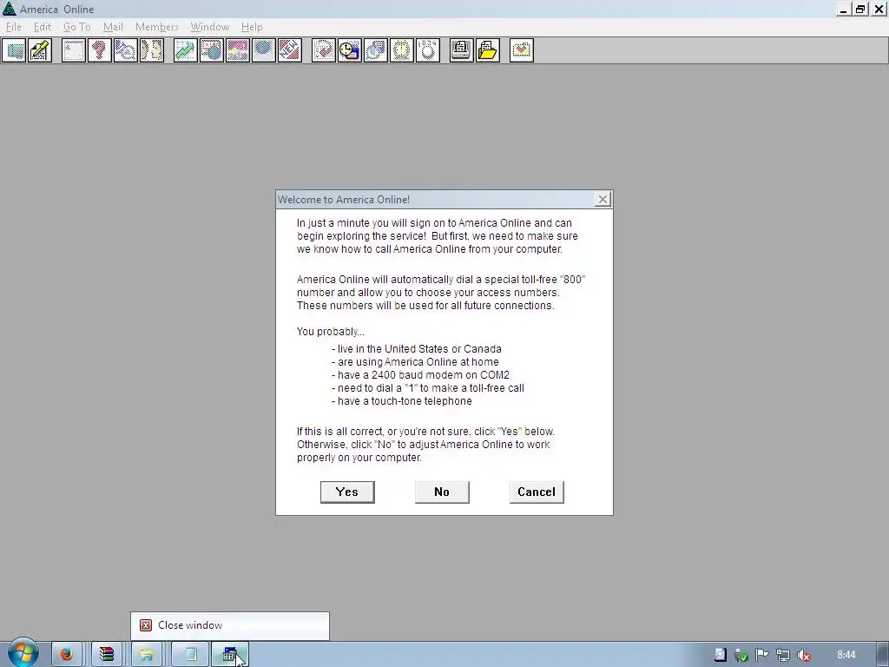Screen dimensions: 889x667
Task: Open the mailbox icon in the toolbar
Action: coord(14,50)
